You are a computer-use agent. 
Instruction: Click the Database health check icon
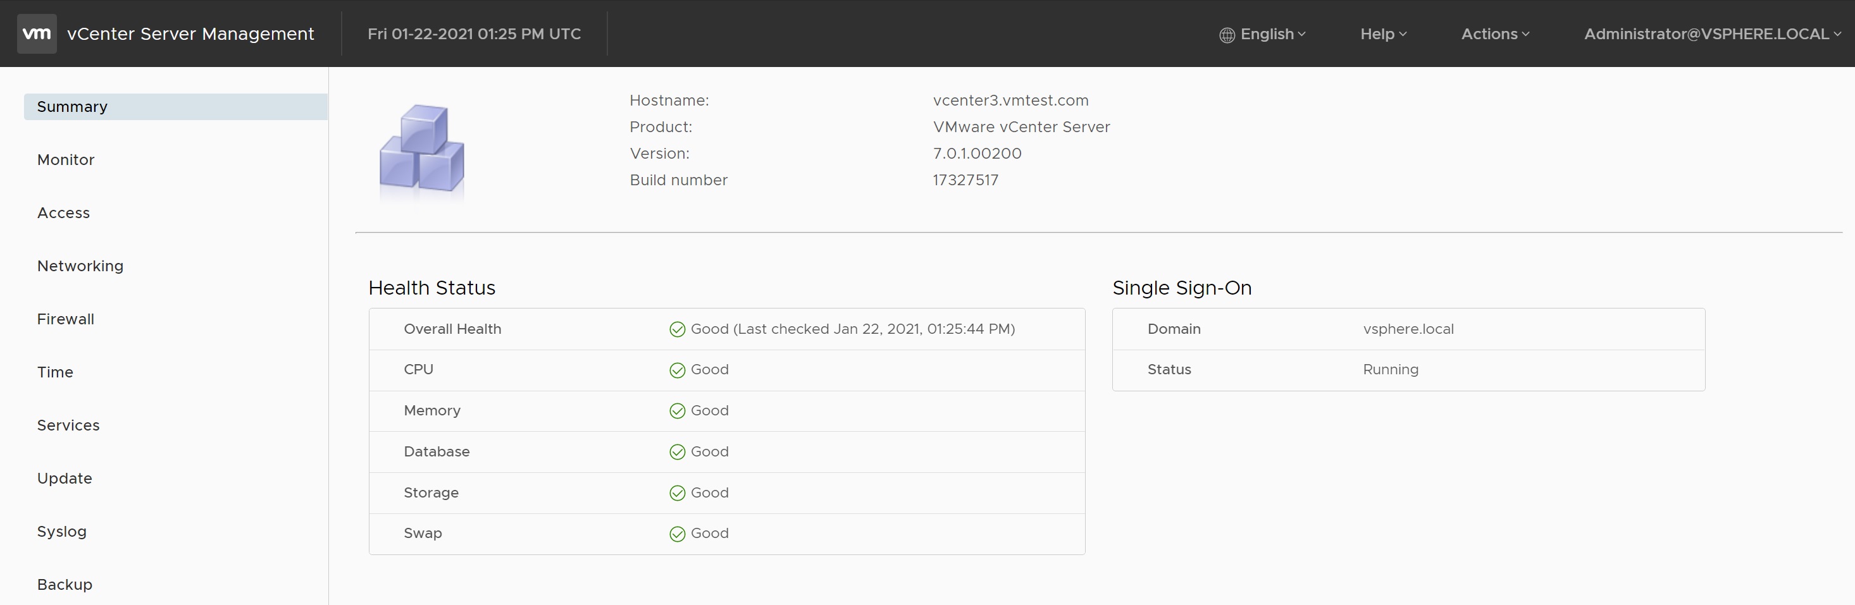677,452
